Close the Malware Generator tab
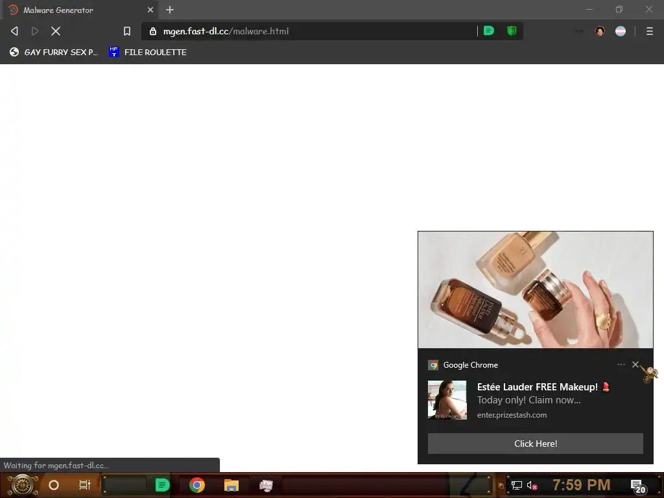The width and height of the screenshot is (664, 498). [150, 10]
